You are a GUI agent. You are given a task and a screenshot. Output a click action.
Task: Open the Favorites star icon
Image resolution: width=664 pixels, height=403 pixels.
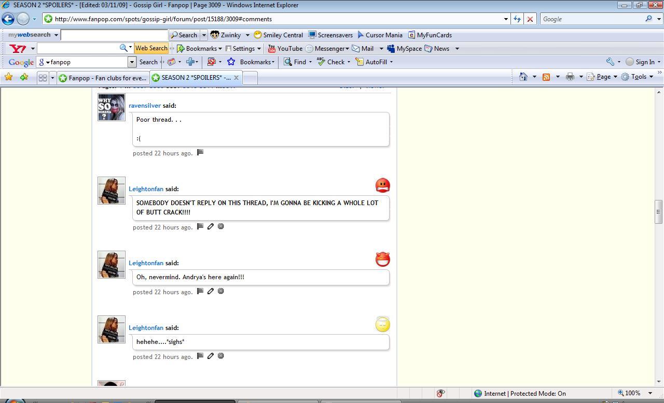point(8,77)
